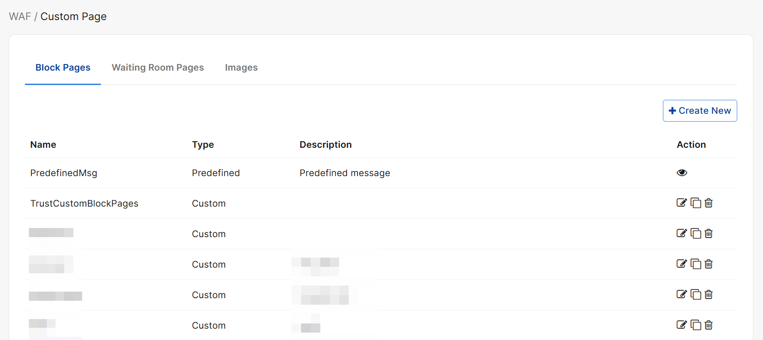Open the Images tab
The height and width of the screenshot is (340, 763).
pyautogui.click(x=241, y=68)
